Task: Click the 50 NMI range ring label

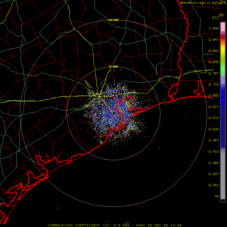Action: [113, 67]
